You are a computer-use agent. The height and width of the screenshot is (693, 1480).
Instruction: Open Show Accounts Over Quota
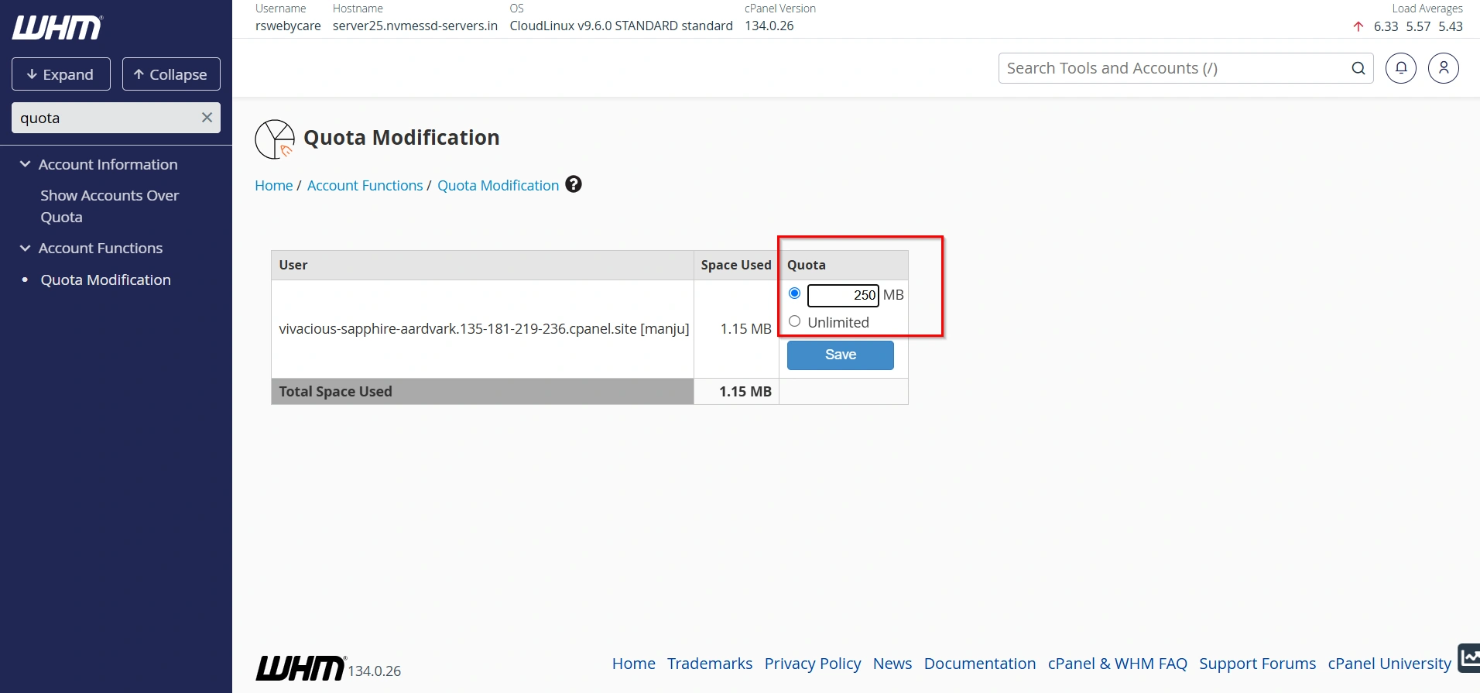pyautogui.click(x=109, y=206)
